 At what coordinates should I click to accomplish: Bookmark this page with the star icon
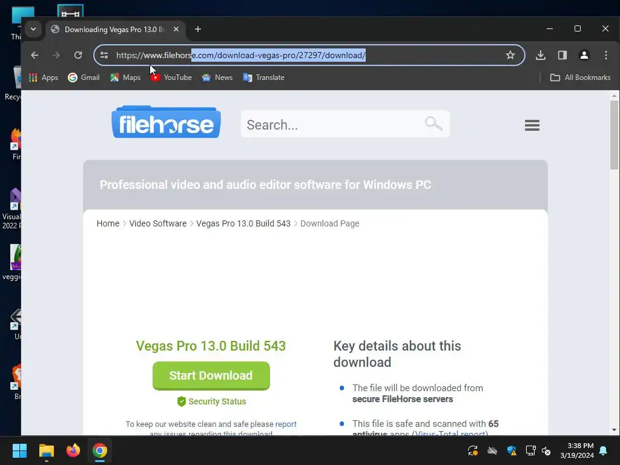tap(510, 55)
